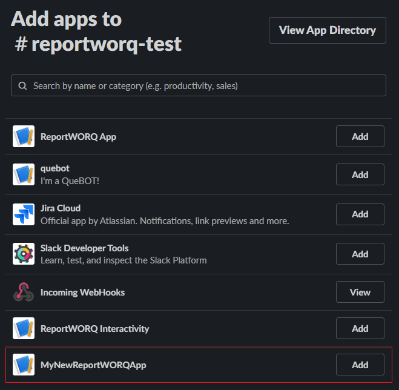Select the Incoming WebHooks app name
The width and height of the screenshot is (399, 390).
82,292
